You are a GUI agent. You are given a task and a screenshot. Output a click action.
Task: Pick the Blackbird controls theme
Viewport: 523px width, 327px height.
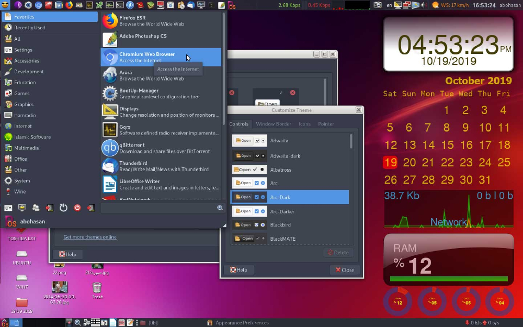point(290,225)
